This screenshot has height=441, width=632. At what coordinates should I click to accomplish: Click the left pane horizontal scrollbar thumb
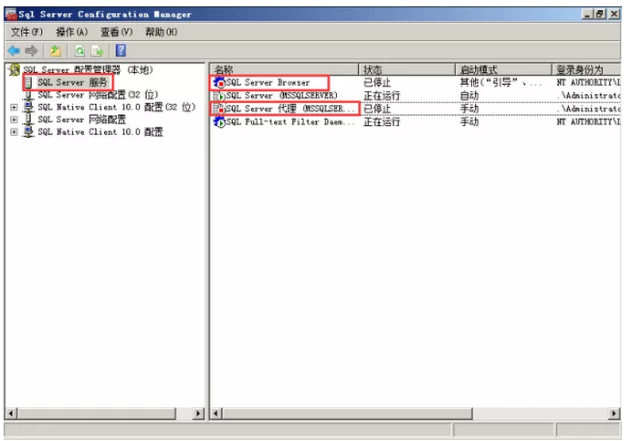tap(97, 414)
